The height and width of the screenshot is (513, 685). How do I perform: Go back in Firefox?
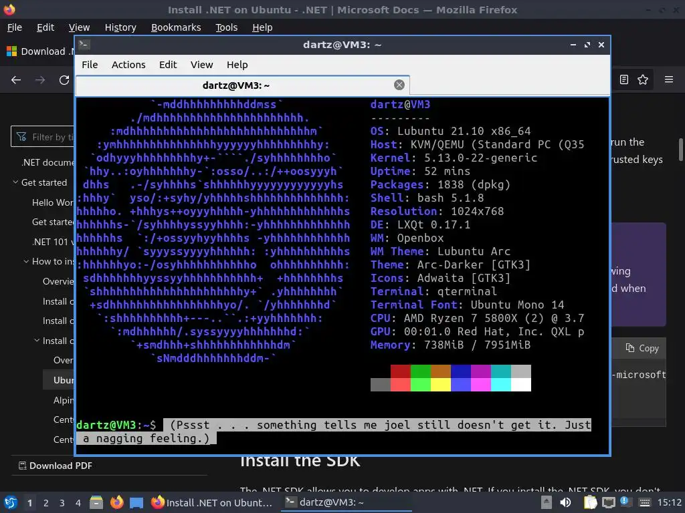tap(16, 80)
